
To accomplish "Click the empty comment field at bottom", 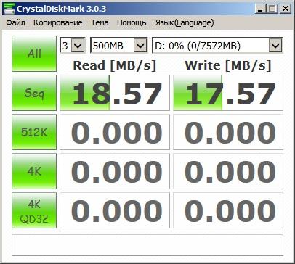I will [147, 245].
